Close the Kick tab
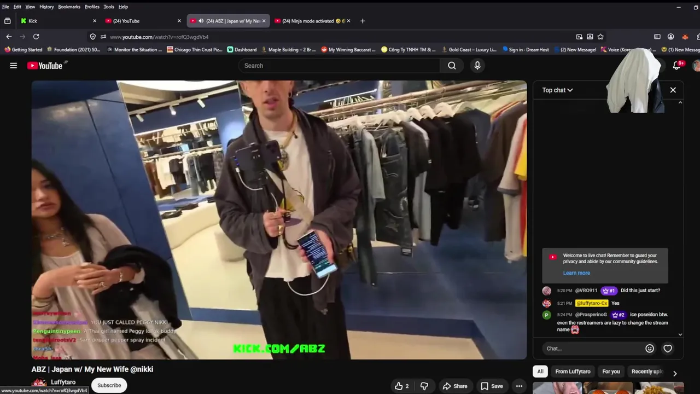The image size is (700, 394). coord(95,21)
